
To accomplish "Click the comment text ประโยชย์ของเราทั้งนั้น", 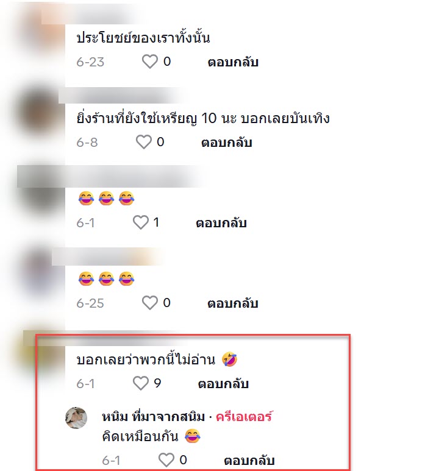I will pyautogui.click(x=143, y=38).
